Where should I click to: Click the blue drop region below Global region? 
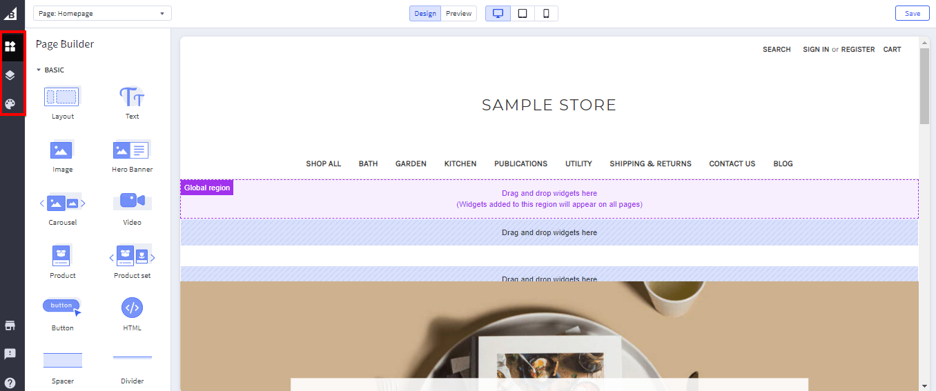pyautogui.click(x=549, y=233)
